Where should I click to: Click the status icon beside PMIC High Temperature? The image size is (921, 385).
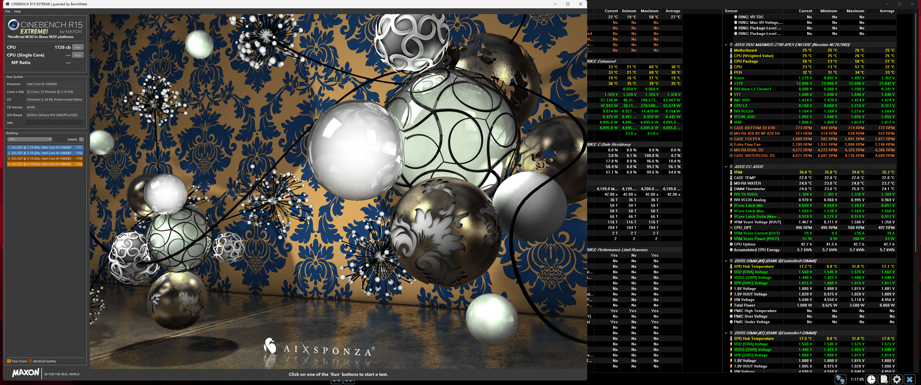pyautogui.click(x=731, y=311)
